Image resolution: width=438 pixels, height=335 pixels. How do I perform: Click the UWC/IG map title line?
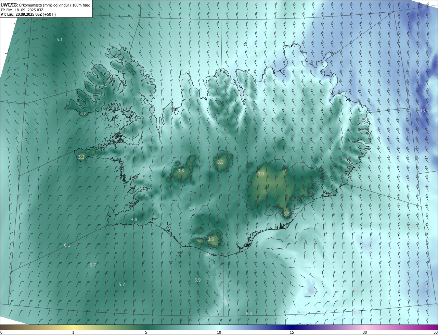click(x=46, y=5)
